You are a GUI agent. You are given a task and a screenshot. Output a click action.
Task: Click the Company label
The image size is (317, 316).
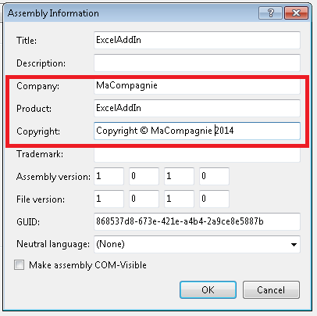coord(38,86)
